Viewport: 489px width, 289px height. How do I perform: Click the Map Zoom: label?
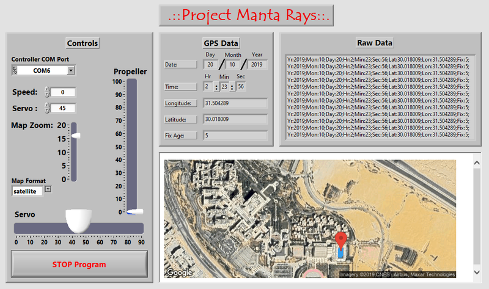point(32,125)
